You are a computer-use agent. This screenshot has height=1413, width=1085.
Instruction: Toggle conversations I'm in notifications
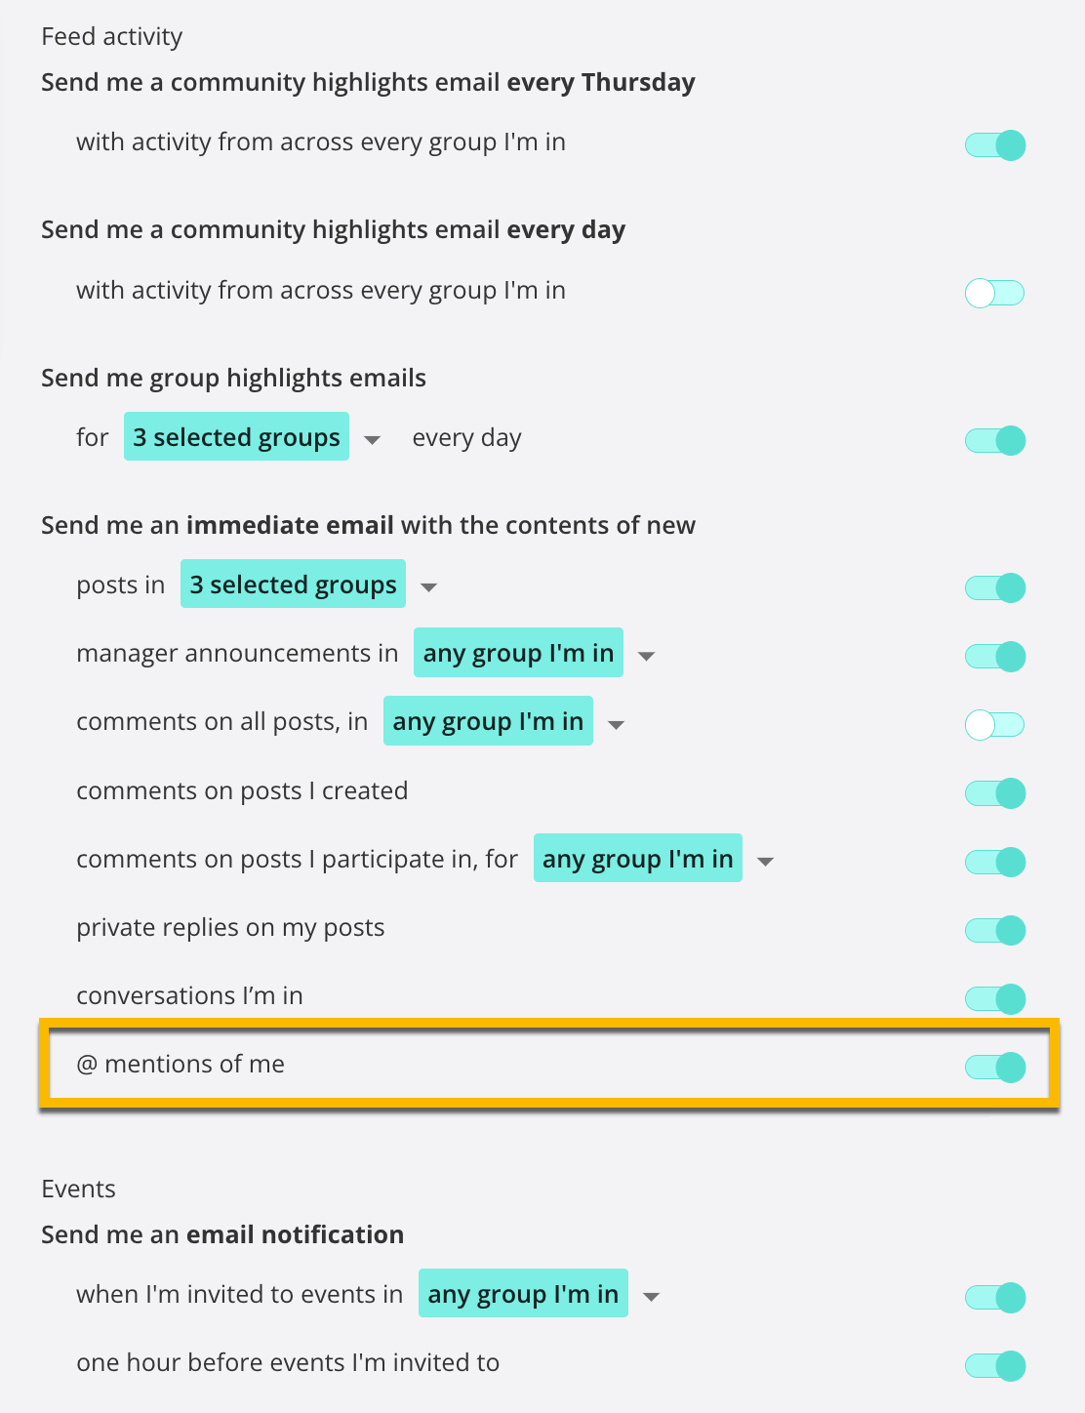994,998
